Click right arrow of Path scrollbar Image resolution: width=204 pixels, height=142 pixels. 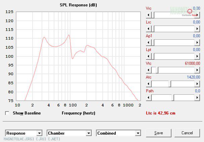click(197, 97)
